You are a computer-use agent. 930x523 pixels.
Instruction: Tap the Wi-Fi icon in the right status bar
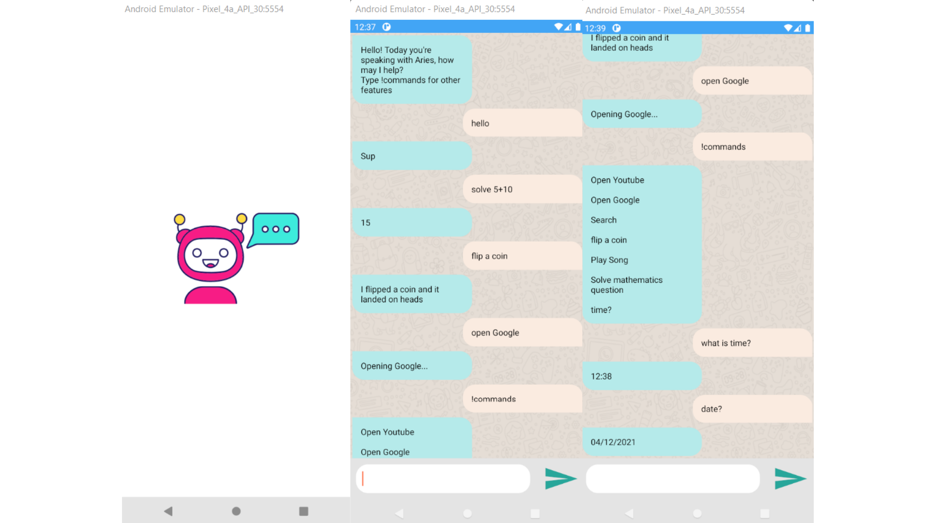(x=788, y=28)
